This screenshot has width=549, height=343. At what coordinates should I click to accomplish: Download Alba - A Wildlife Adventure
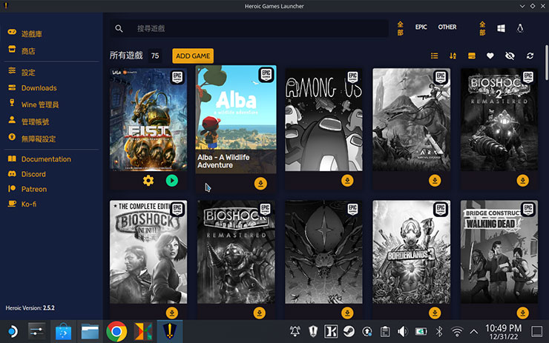260,183
